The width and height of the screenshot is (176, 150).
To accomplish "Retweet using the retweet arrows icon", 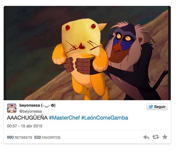I will (x=156, y=137).
